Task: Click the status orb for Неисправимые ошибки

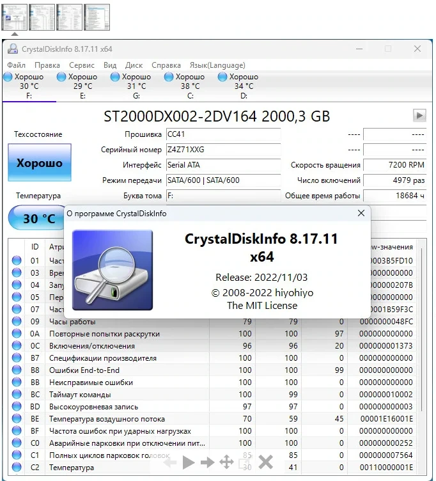Action: point(17,382)
